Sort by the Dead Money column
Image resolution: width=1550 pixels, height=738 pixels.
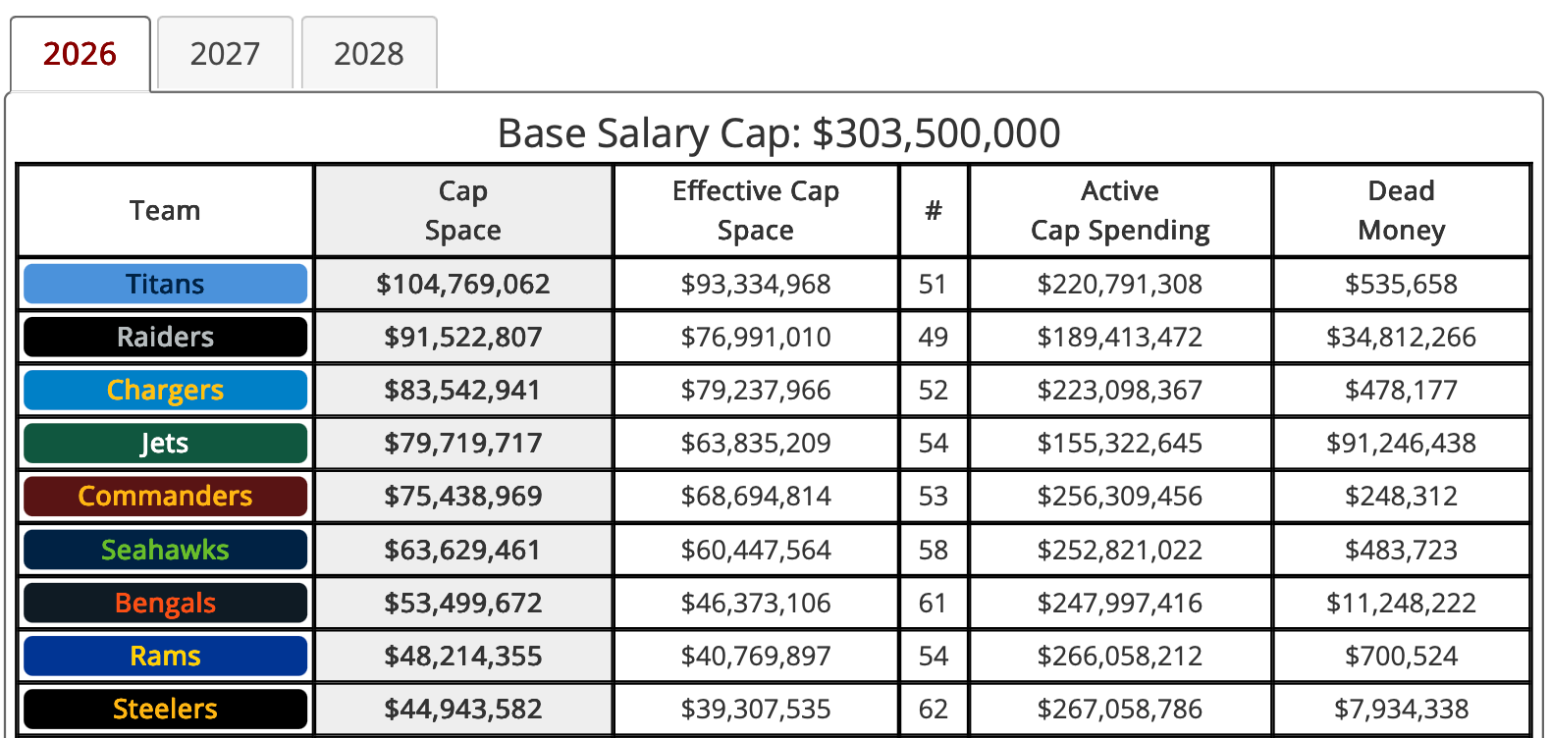pyautogui.click(x=1401, y=211)
